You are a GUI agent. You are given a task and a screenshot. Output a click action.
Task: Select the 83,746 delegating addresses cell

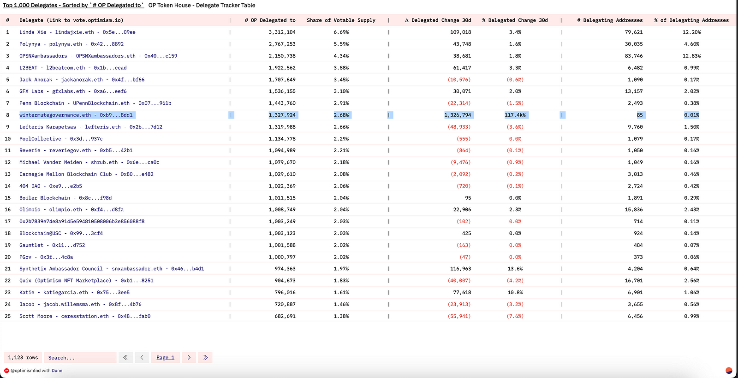(x=634, y=56)
